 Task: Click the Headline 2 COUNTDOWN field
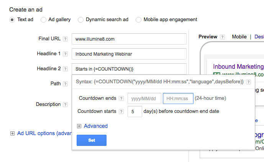point(129,69)
